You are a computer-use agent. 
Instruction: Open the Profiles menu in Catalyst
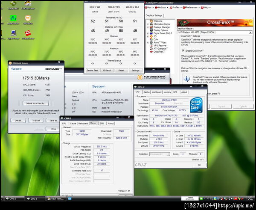175,8
